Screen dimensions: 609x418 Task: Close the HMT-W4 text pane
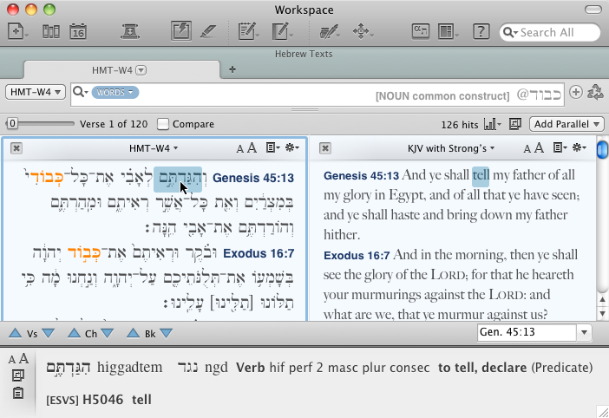pos(16,148)
